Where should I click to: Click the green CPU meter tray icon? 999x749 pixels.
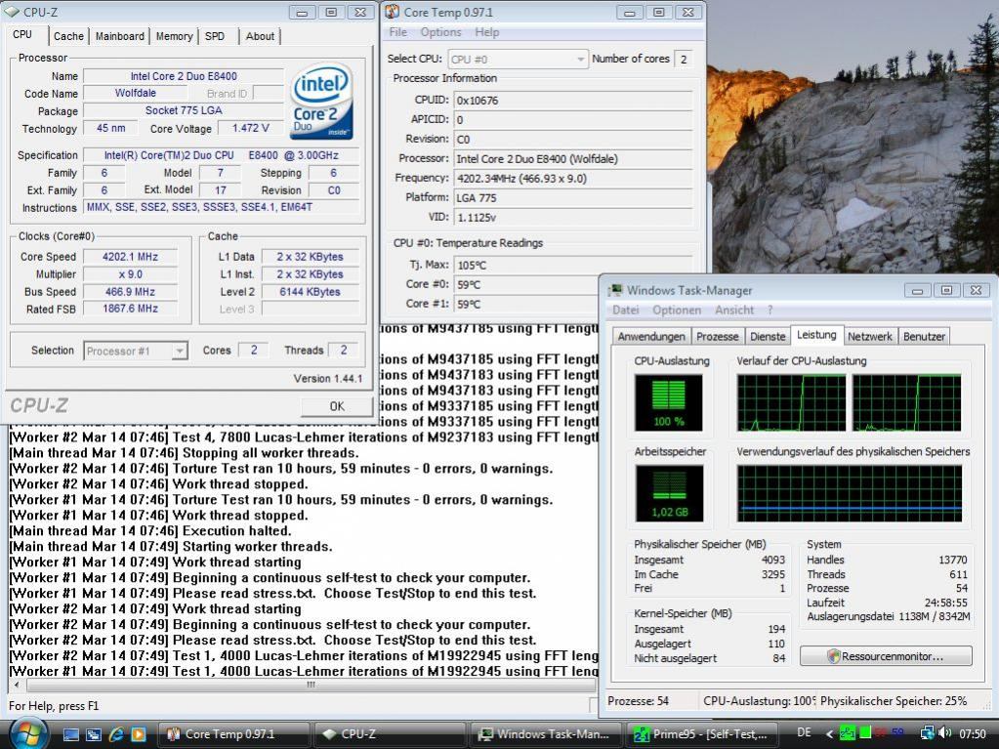click(x=865, y=733)
